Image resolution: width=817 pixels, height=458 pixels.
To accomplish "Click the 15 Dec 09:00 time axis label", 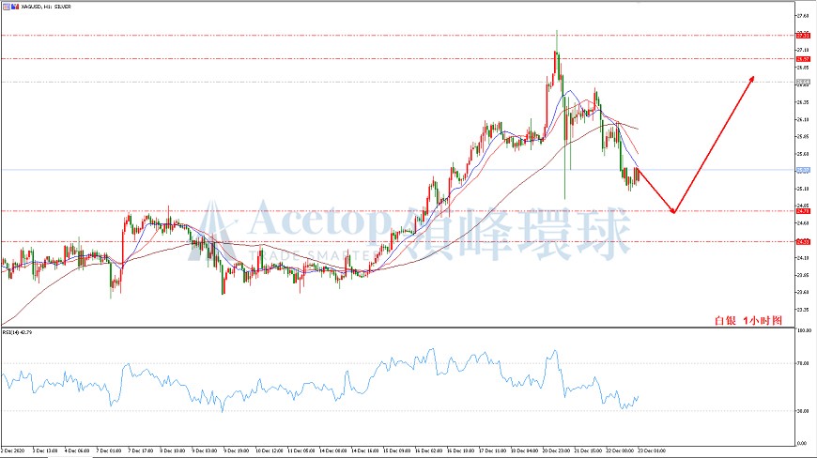I will click(x=396, y=450).
